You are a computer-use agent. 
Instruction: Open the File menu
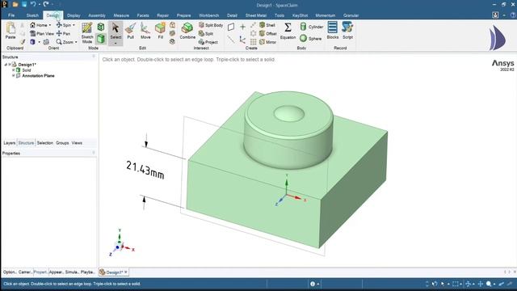tap(11, 15)
